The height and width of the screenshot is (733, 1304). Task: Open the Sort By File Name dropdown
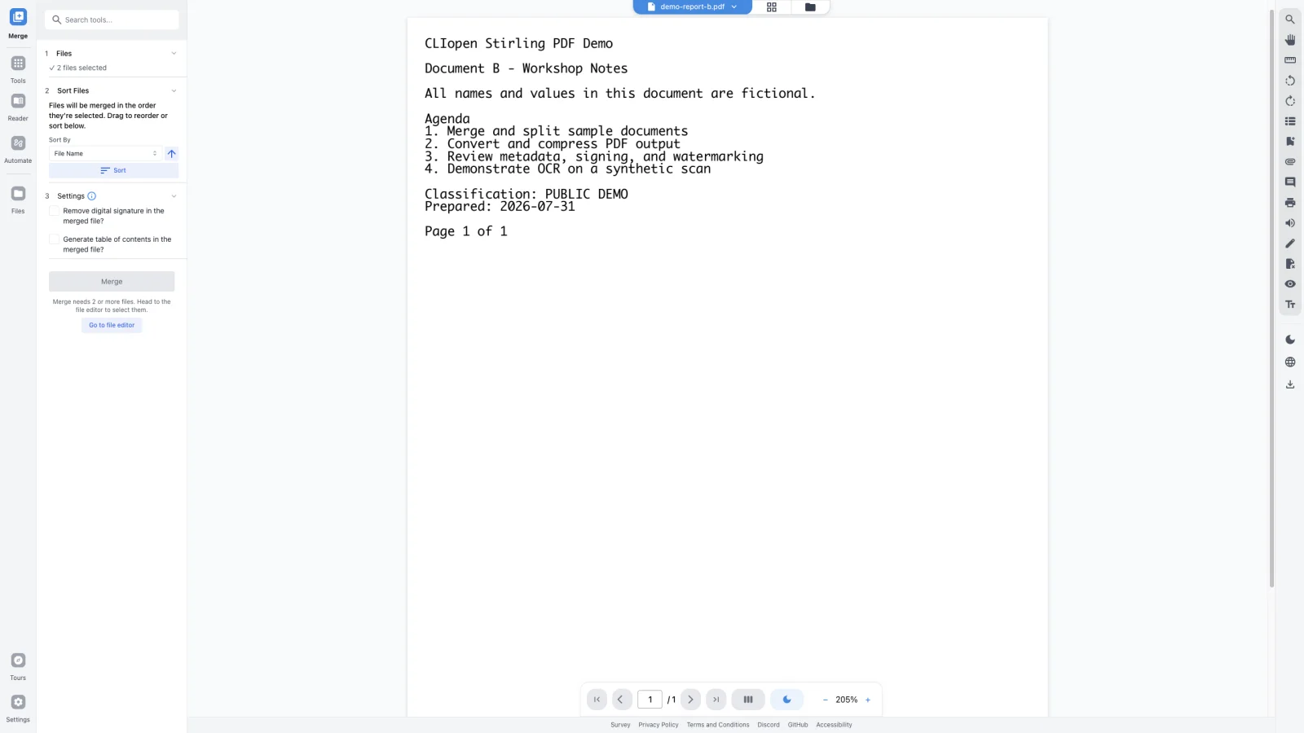106,154
